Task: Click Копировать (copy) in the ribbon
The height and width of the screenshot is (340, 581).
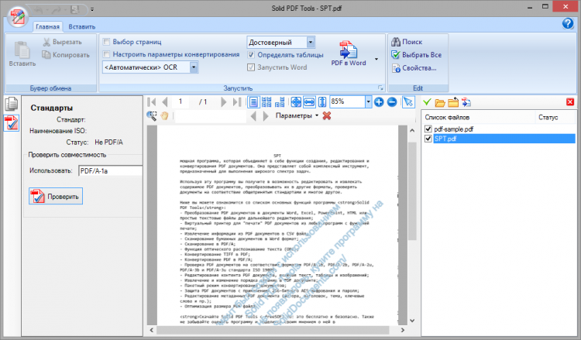Action: [66, 55]
